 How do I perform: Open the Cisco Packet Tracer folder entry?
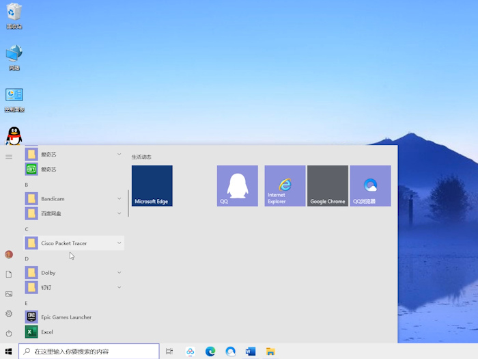74,243
